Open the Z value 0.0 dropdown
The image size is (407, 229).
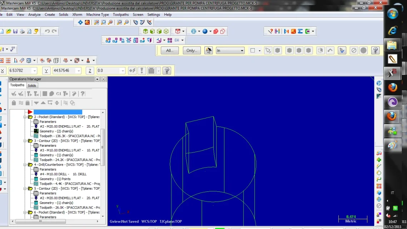[x=123, y=71]
